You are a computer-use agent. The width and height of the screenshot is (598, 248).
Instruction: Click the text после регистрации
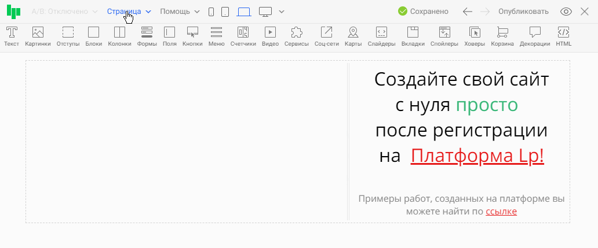461,131
